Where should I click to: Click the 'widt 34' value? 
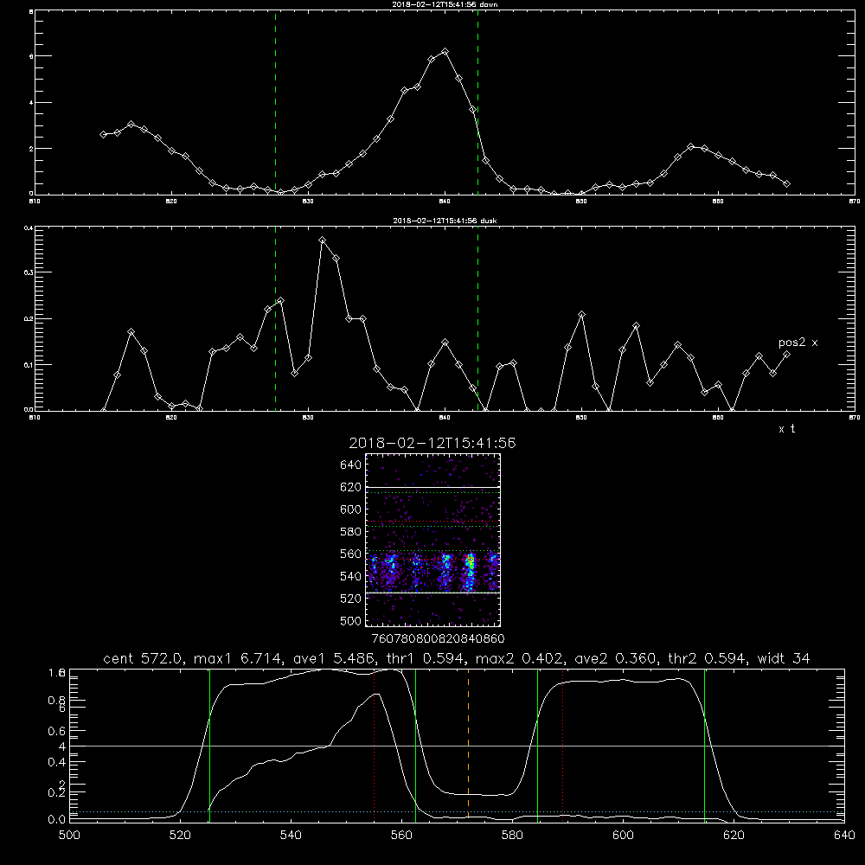[x=784, y=658]
